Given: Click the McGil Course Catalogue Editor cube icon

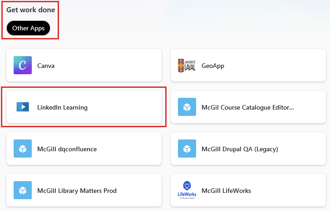Looking at the screenshot, I should (187, 107).
